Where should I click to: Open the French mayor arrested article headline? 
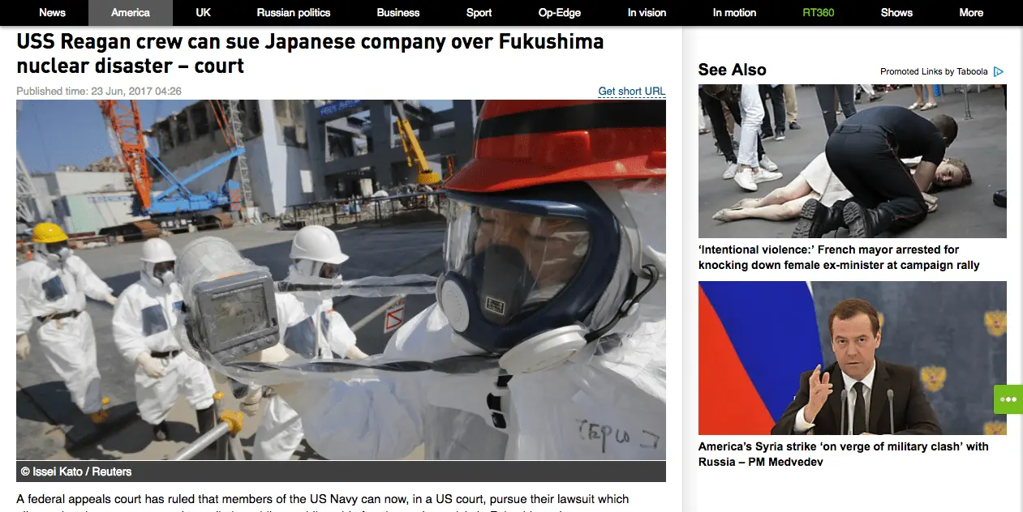point(839,258)
